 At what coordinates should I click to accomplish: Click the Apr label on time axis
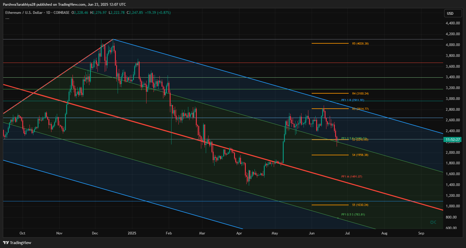coord(239,233)
